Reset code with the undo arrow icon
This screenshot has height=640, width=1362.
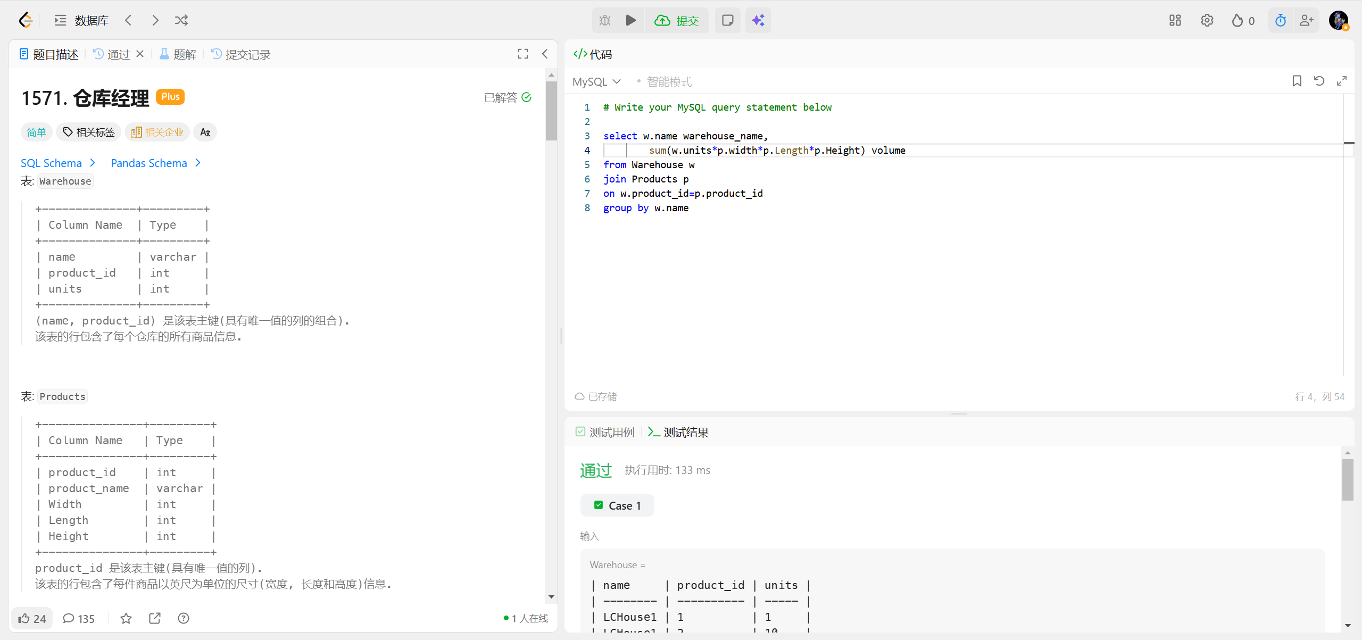1319,81
